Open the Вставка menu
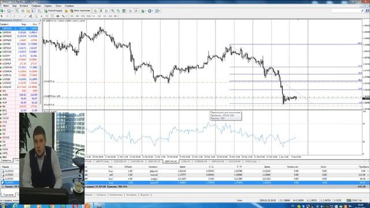This screenshot has width=370, height=208. (24, 6)
